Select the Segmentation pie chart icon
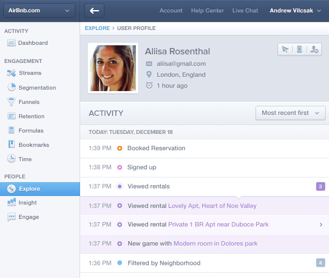This screenshot has width=329, height=278. click(11, 87)
